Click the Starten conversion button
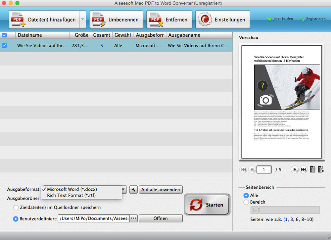Screen dimensions: 331x240 coord(207,205)
